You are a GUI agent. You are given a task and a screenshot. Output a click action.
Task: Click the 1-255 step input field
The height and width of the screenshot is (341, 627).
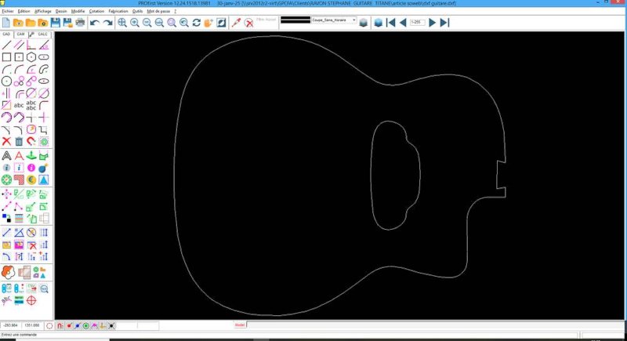418,23
